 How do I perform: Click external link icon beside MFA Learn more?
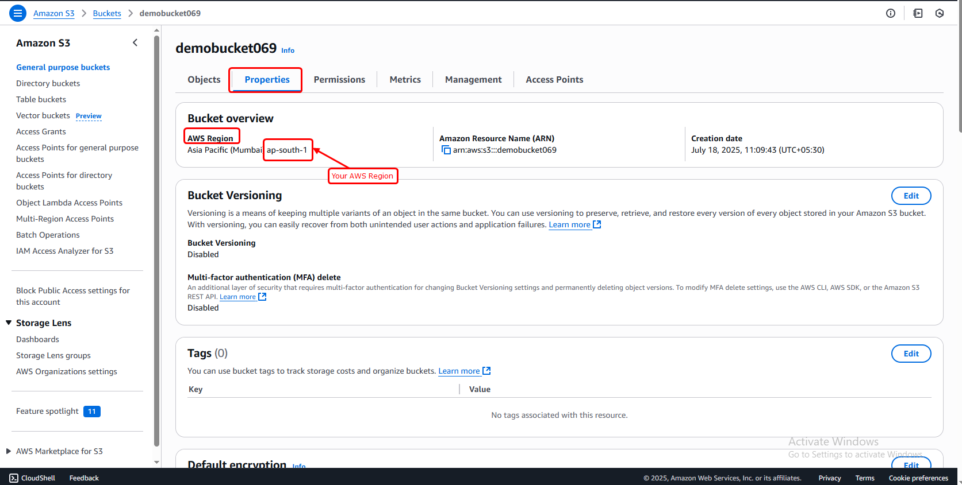tap(262, 297)
